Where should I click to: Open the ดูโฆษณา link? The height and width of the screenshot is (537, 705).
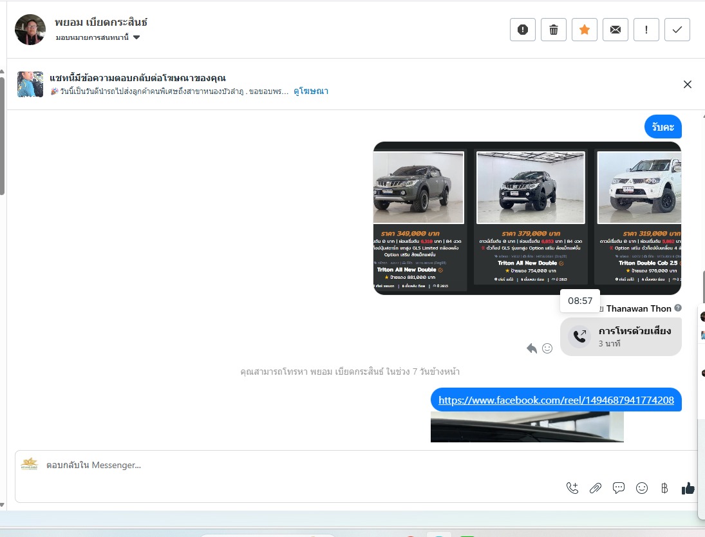[311, 91]
